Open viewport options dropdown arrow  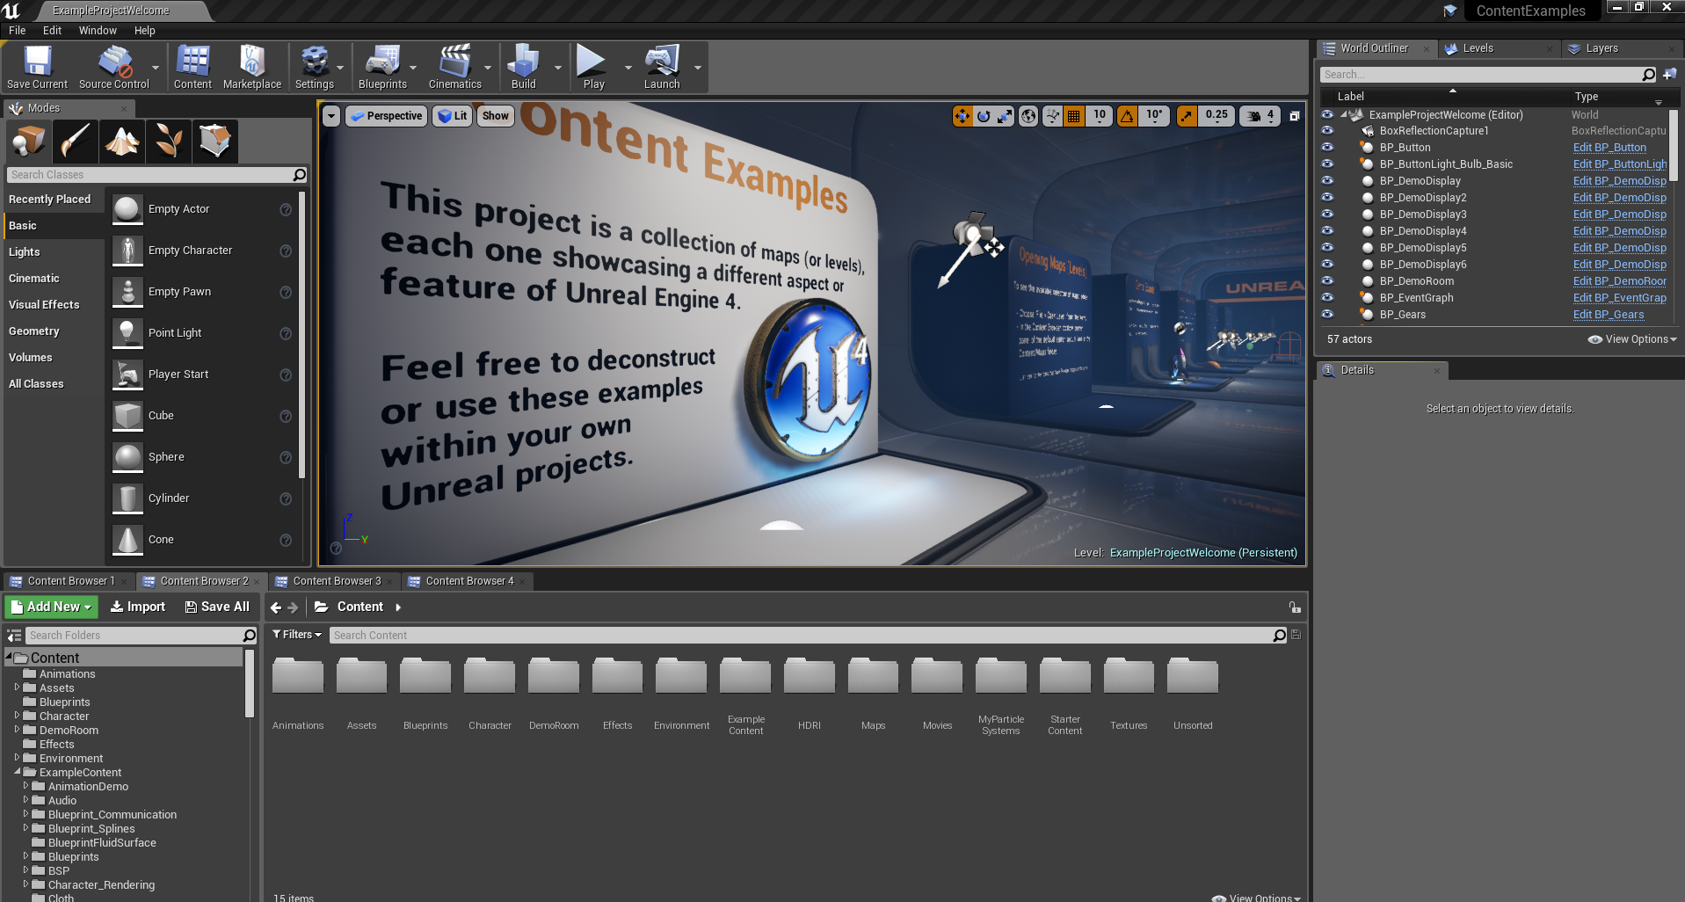tap(331, 116)
